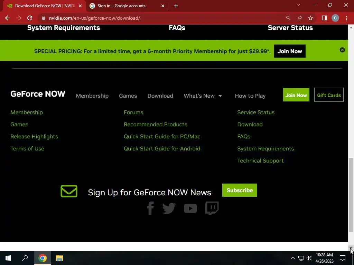Open the footer Download link

(250, 124)
